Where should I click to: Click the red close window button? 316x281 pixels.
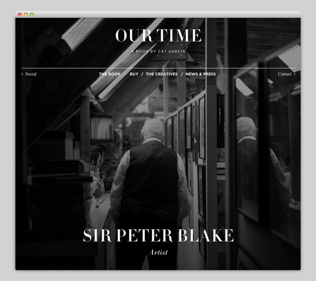coord(20,14)
